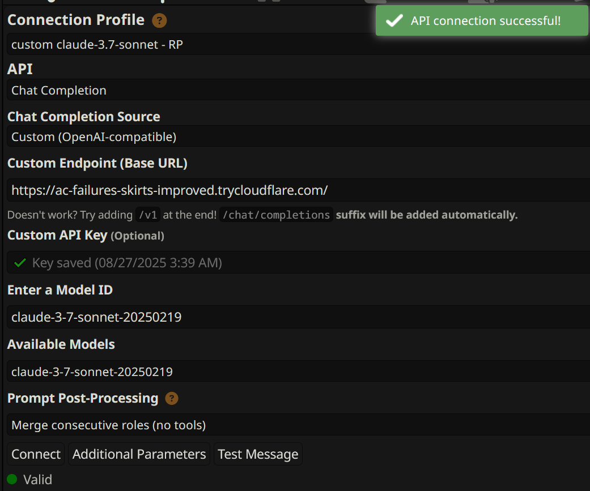Screen dimensions: 590x491
Task: Click the /chat/completions suffix hint
Action: pos(276,215)
